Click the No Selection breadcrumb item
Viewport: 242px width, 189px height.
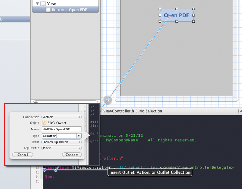[x=150, y=111]
